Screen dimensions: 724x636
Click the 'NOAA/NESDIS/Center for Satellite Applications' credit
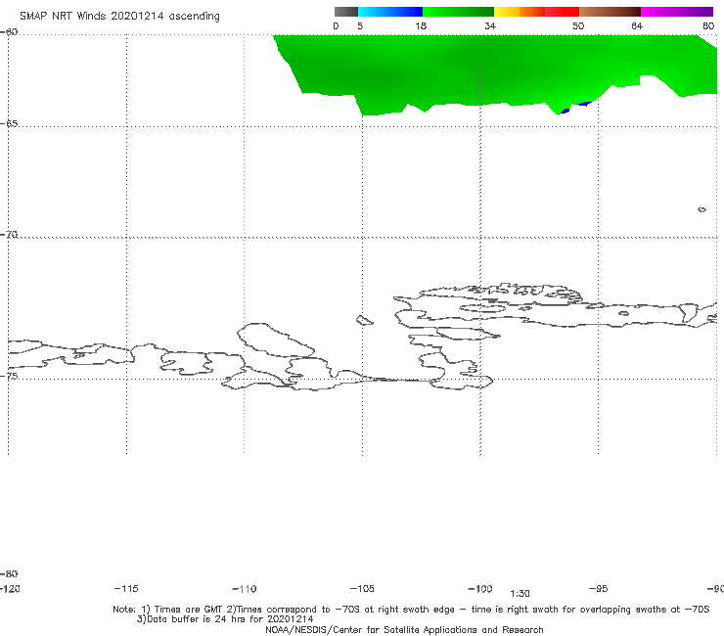(404, 629)
